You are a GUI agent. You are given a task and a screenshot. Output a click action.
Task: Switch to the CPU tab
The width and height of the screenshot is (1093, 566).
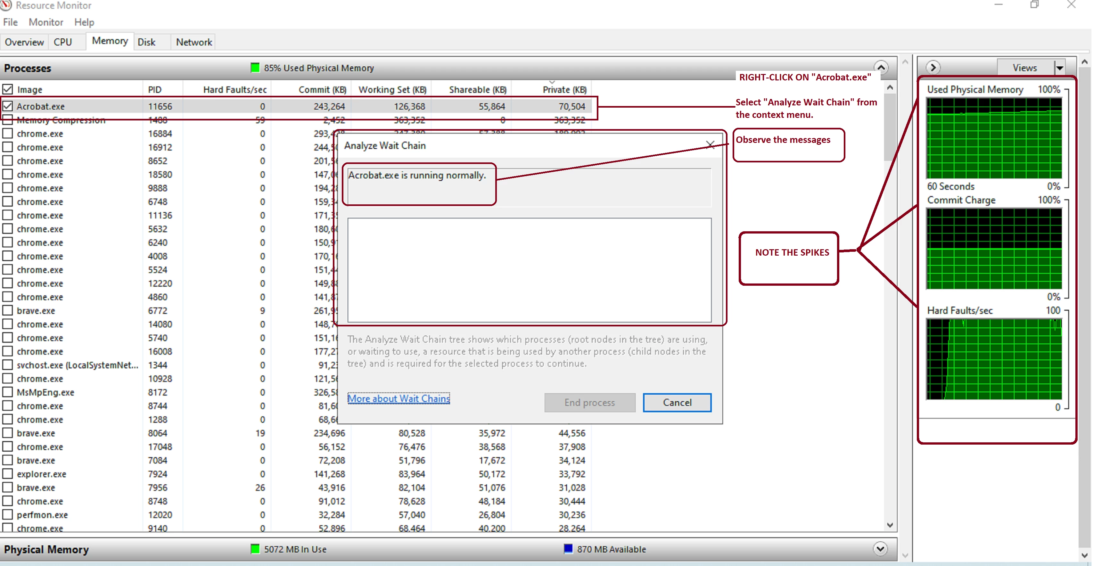tap(63, 42)
